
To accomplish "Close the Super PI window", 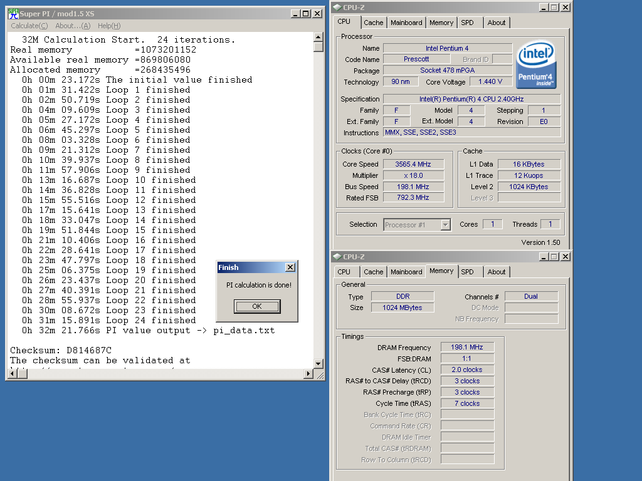I will [317, 14].
